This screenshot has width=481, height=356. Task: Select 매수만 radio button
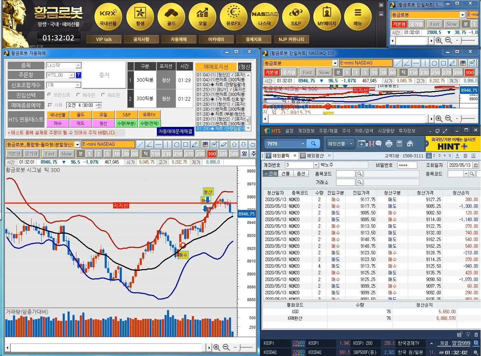pos(78,95)
